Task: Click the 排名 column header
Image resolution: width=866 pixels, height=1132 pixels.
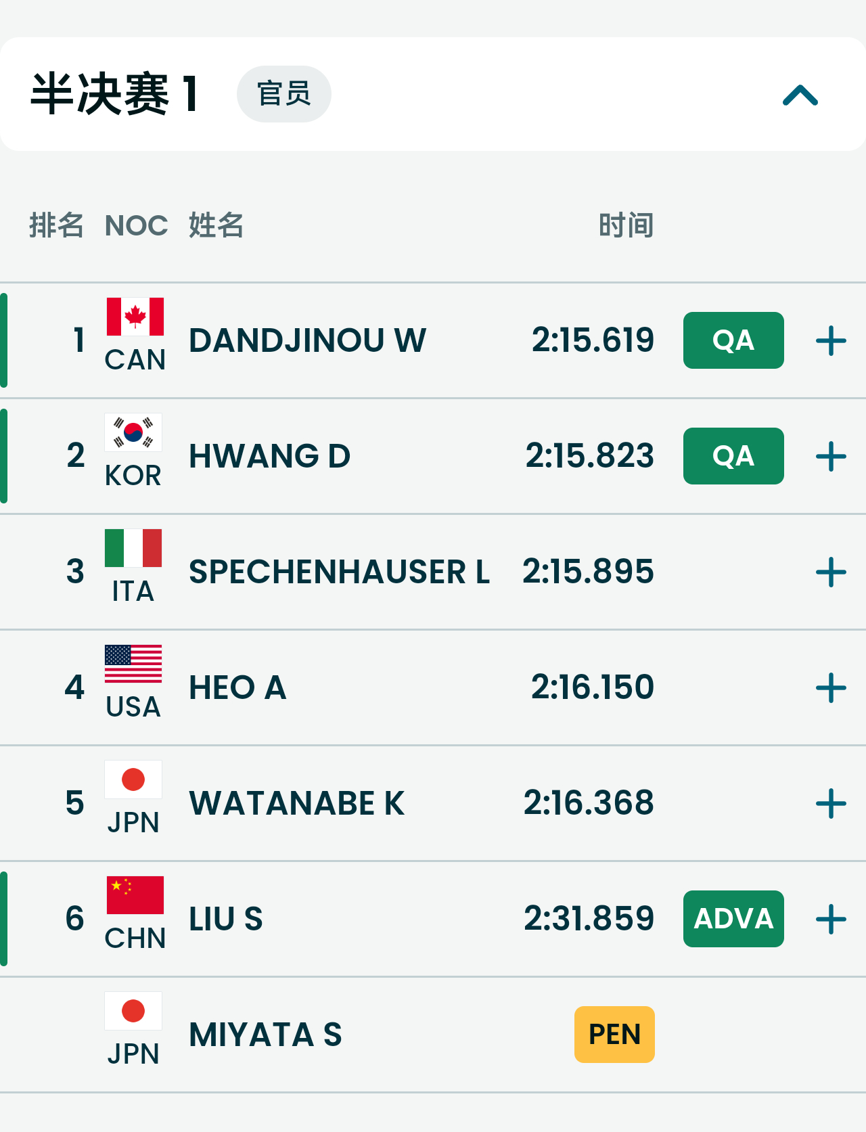Action: (56, 225)
